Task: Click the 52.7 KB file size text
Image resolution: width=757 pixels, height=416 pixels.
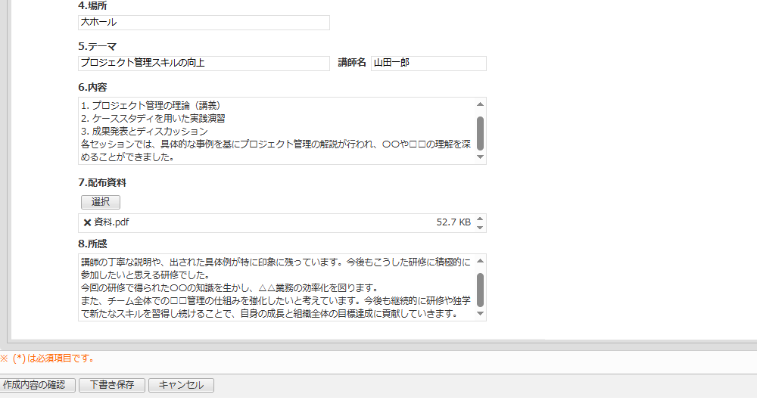Action: (453, 222)
